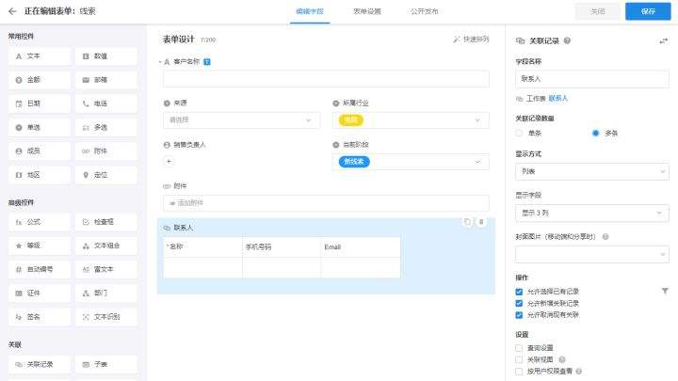This screenshot has height=381, width=678.
Task: Click 快速排列 quick arrange button
Action: point(471,40)
